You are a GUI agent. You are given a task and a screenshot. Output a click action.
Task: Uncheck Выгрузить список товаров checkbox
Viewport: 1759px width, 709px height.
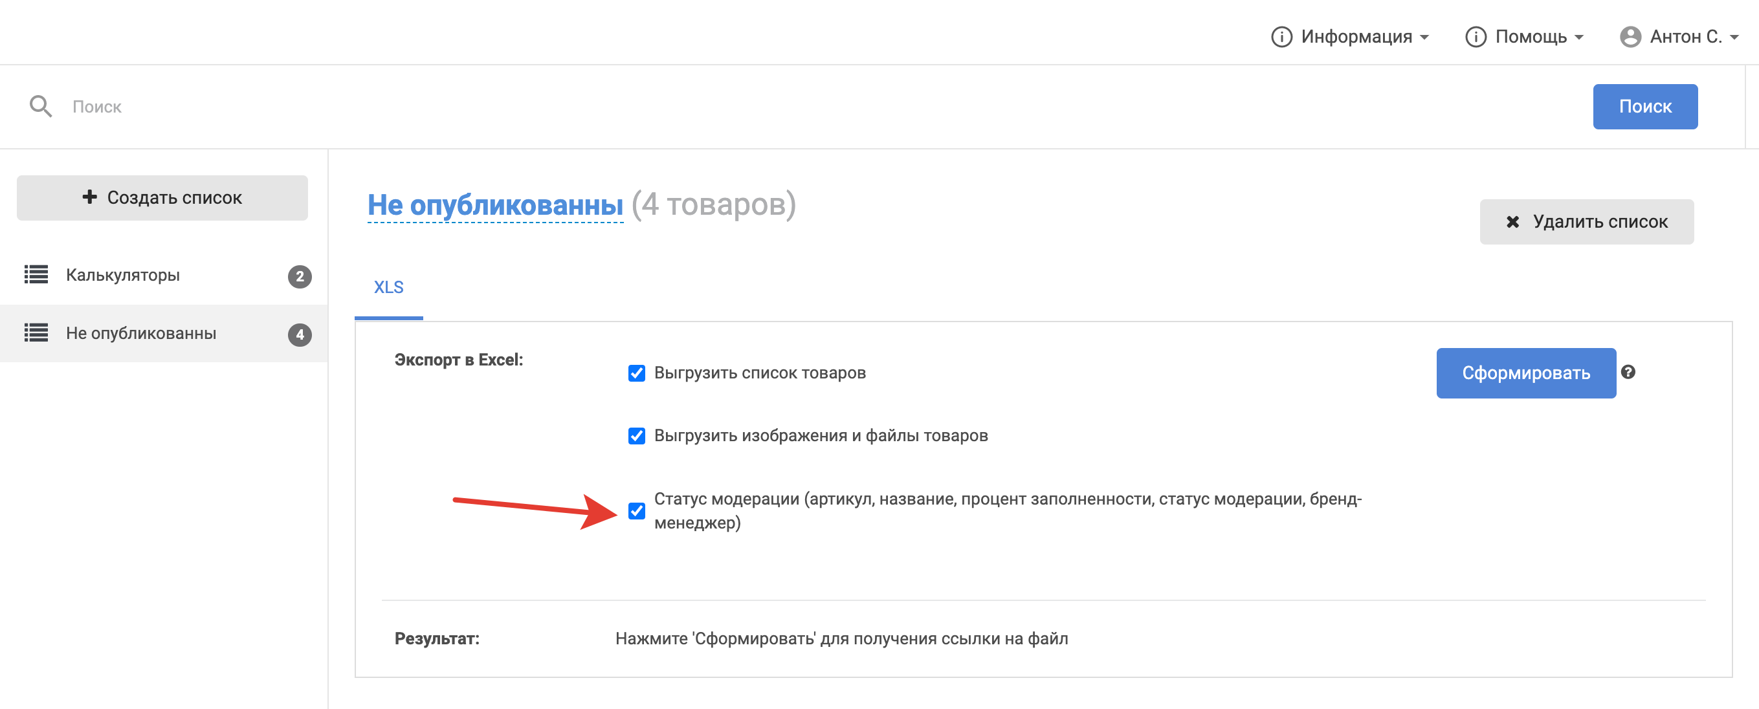pos(636,373)
